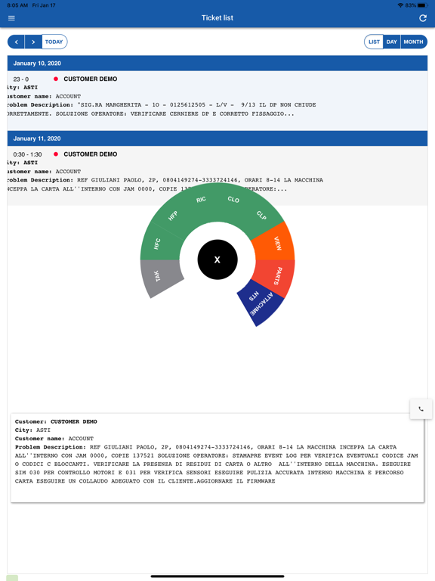Image resolution: width=435 pixels, height=581 pixels.
Task: Open ATTACHMENTS from the radial menu
Action: tap(261, 303)
